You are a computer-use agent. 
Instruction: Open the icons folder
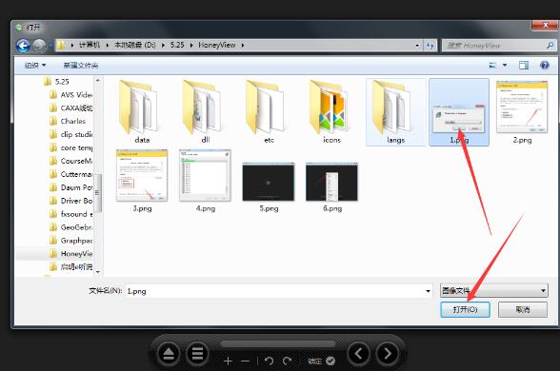click(x=332, y=111)
